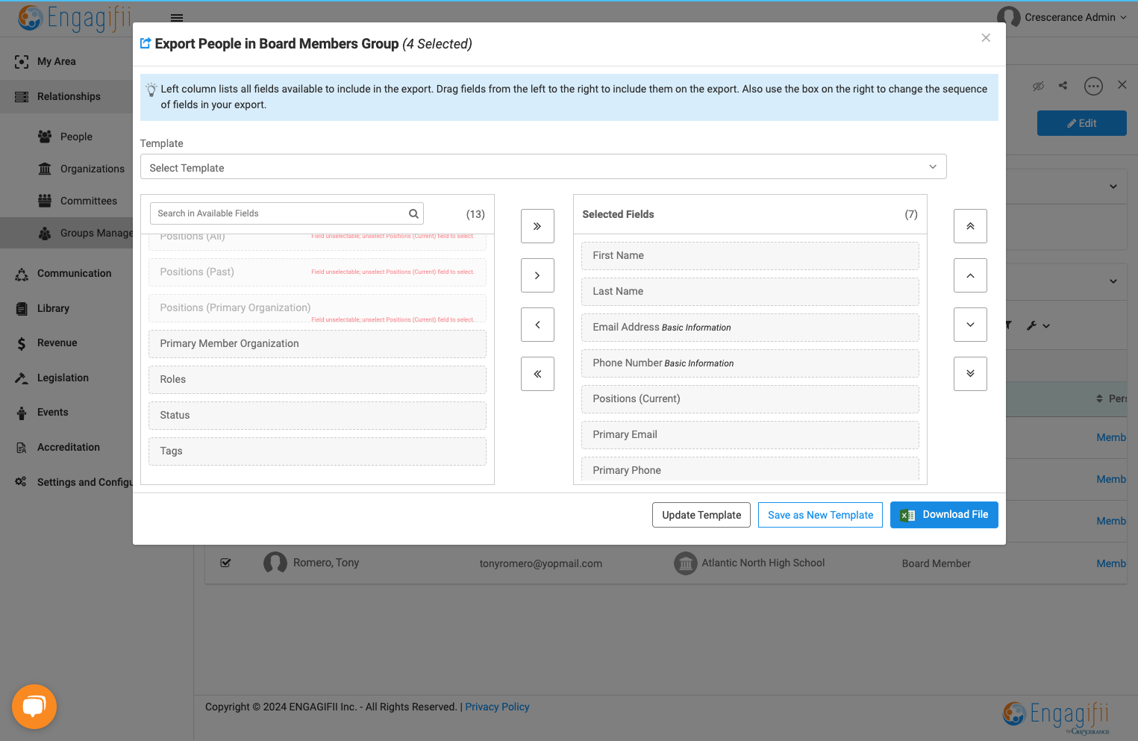1138x741 pixels.
Task: Click Save as New Template
Action: click(x=820, y=515)
